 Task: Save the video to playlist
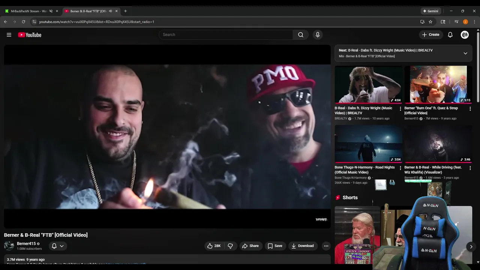[275, 246]
